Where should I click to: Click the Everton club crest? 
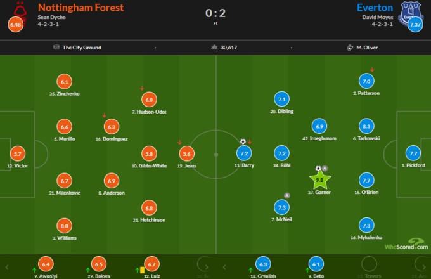(413, 10)
